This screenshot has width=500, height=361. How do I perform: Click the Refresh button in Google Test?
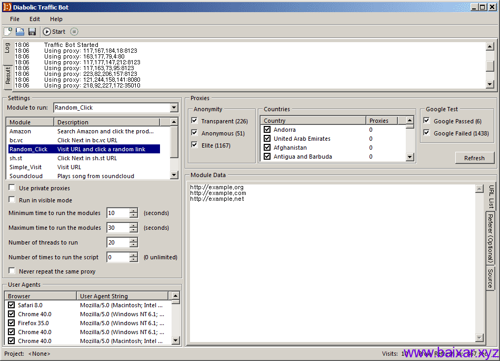pyautogui.click(x=474, y=158)
